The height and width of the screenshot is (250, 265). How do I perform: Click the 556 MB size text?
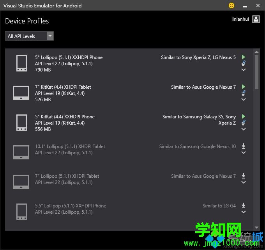[43, 129]
